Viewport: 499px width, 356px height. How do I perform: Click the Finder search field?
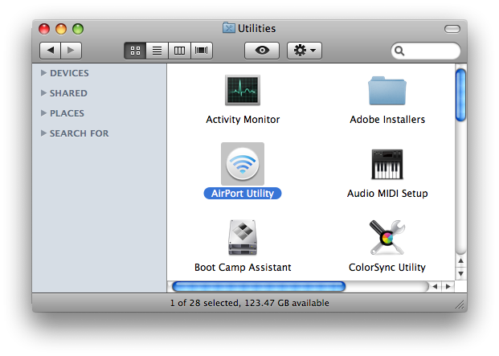426,51
